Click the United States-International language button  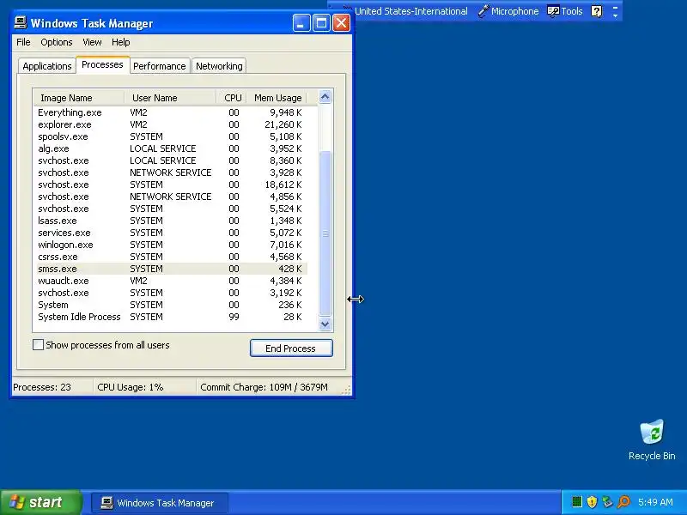tap(410, 11)
